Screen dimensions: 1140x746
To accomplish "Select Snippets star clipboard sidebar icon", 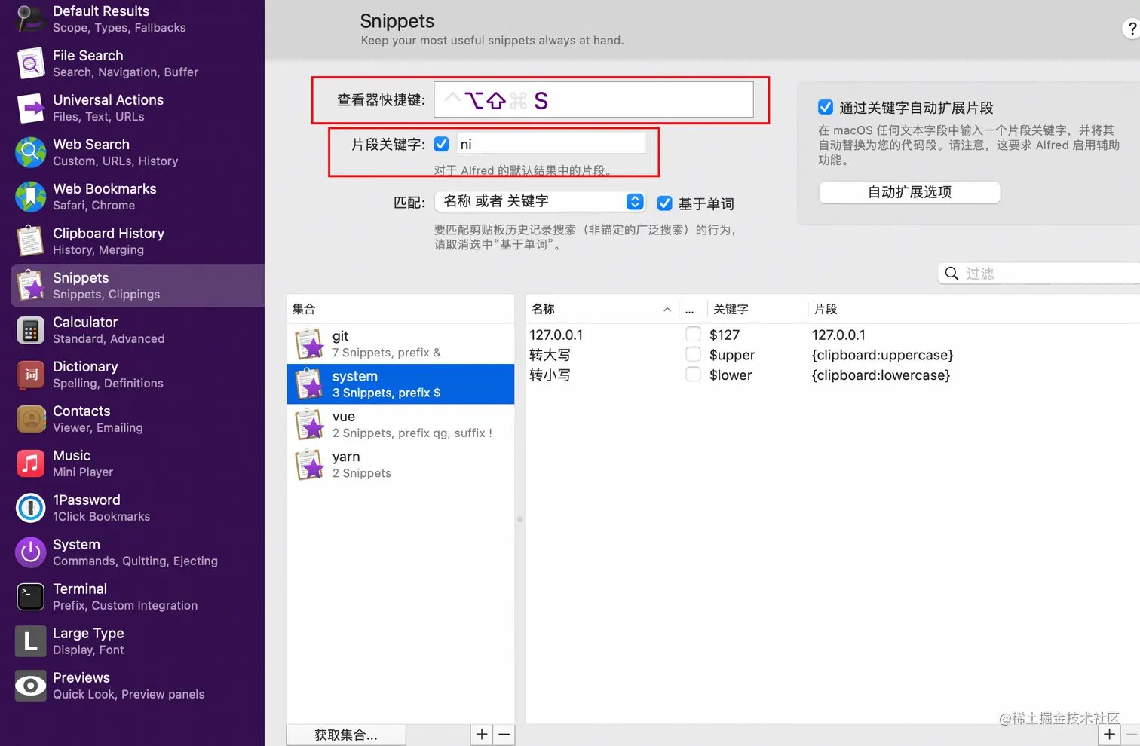I will tap(31, 286).
